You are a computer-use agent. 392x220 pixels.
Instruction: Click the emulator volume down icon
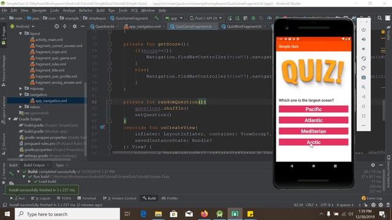[x=363, y=49]
